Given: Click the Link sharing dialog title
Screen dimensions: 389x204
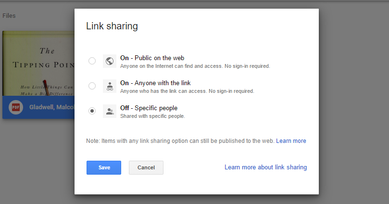Looking at the screenshot, I should 112,26.
